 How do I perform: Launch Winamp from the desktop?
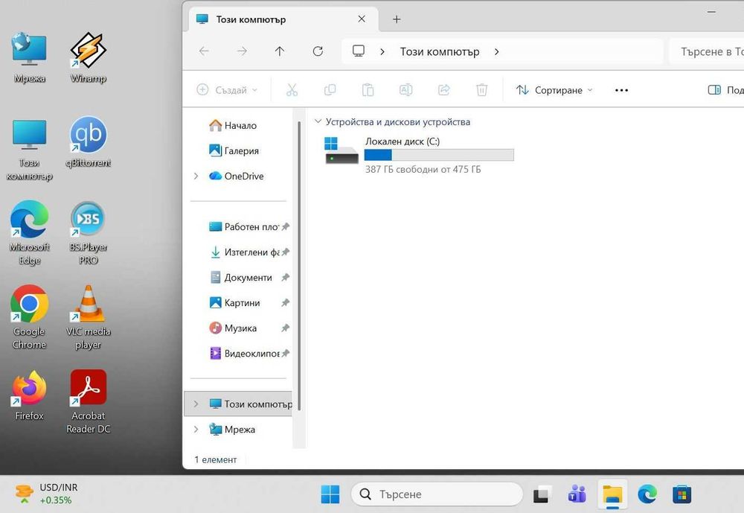[89, 57]
